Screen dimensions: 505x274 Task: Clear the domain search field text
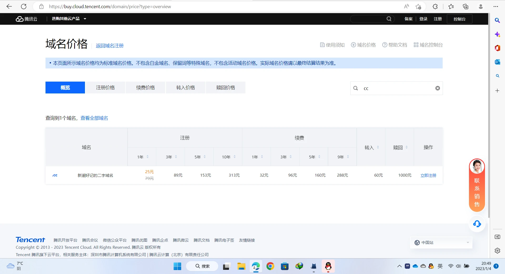click(x=437, y=88)
